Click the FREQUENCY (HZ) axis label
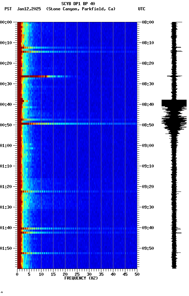Image resolution: width=189 pixels, height=296 pixels. click(81, 278)
